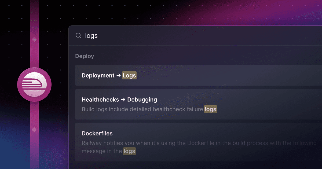Click "Railway notifies you" description text
The height and width of the screenshot is (169, 322).
[x=199, y=147]
